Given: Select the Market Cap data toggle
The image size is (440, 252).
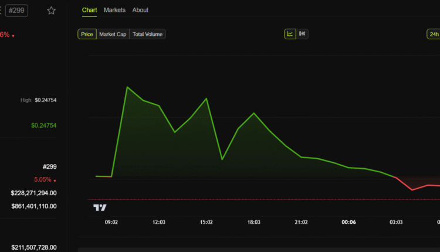Looking at the screenshot, I should coord(113,35).
